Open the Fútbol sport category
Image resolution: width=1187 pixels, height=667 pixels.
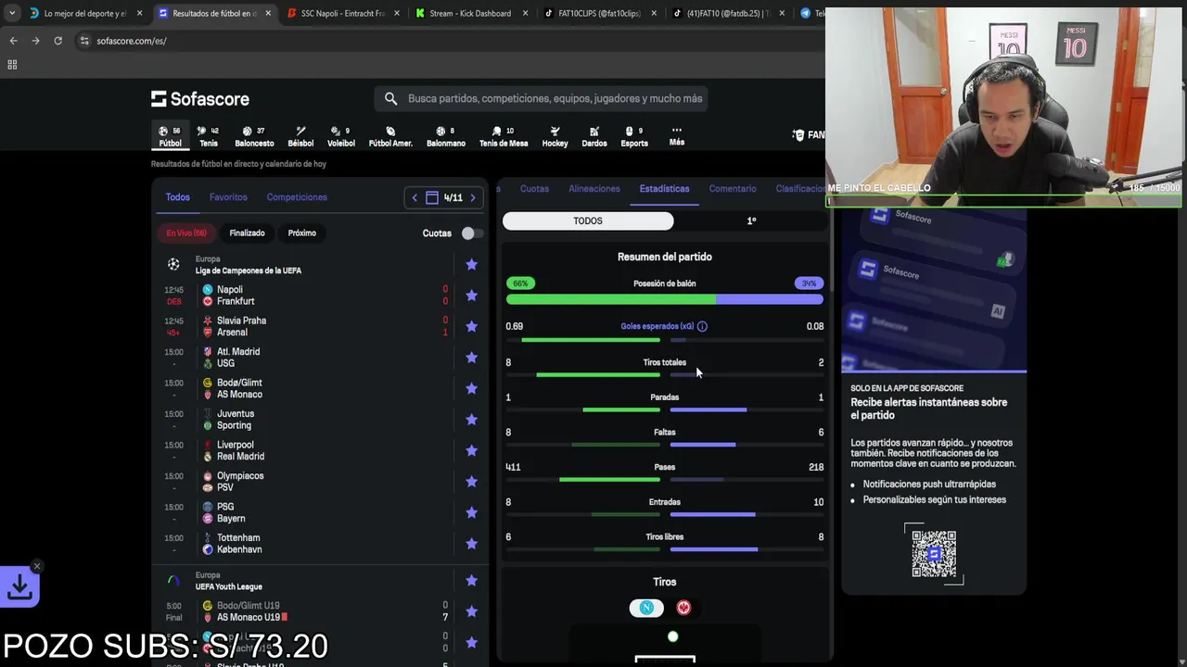170,136
